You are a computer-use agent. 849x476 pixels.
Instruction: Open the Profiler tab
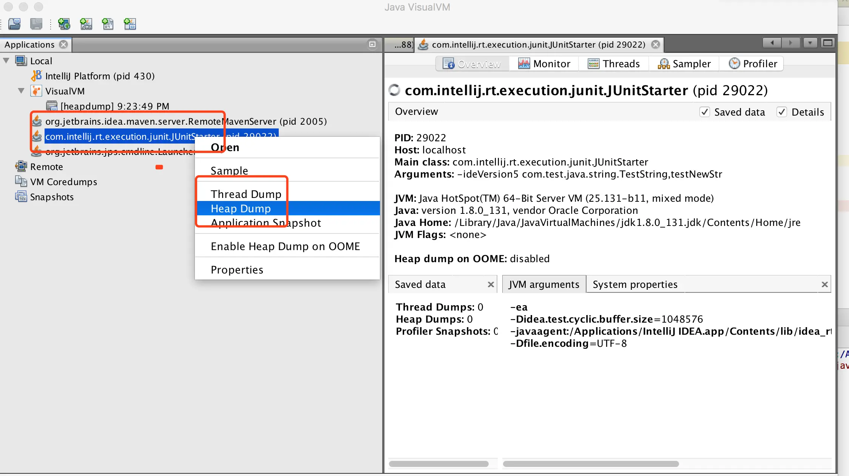(753, 64)
